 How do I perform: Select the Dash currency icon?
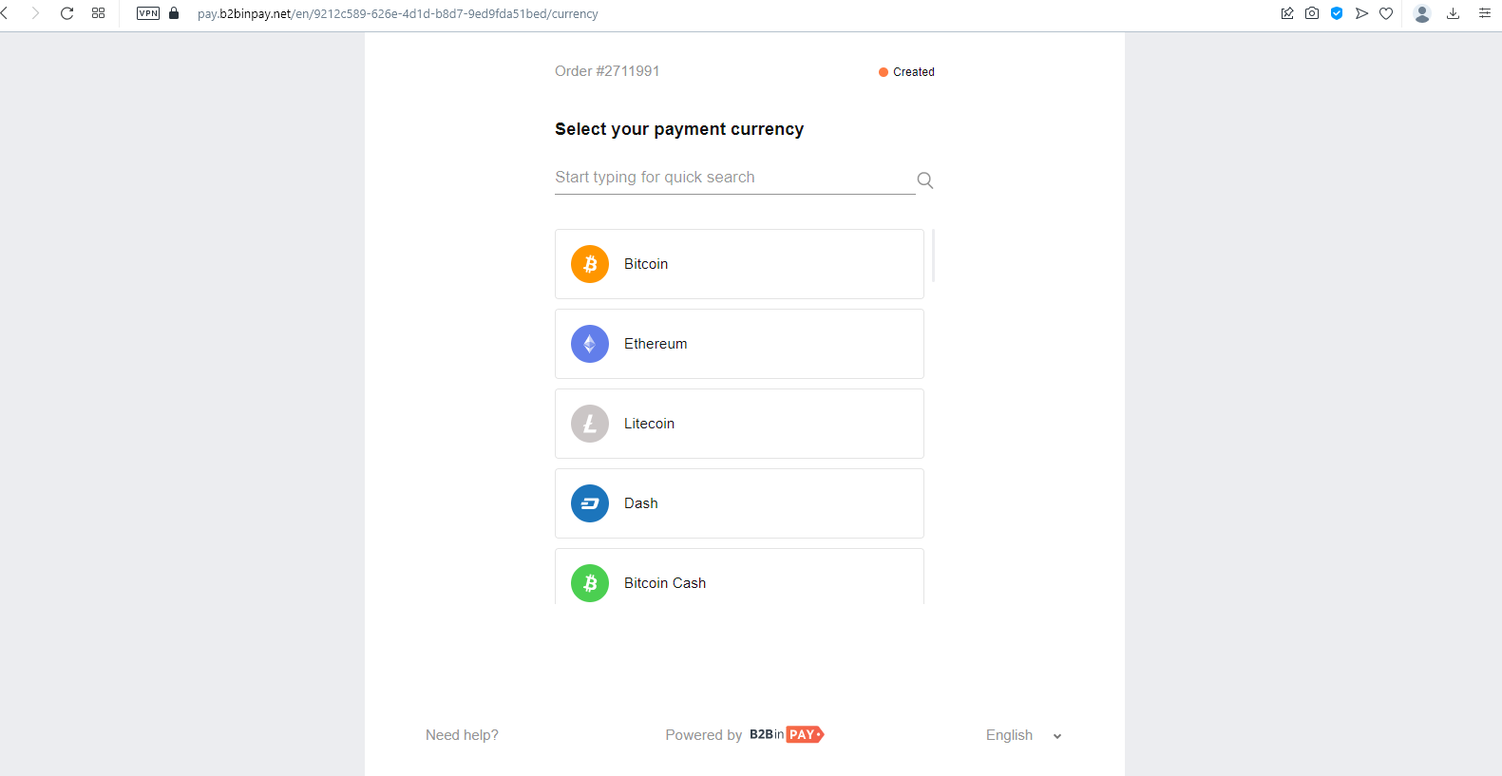pyautogui.click(x=590, y=503)
